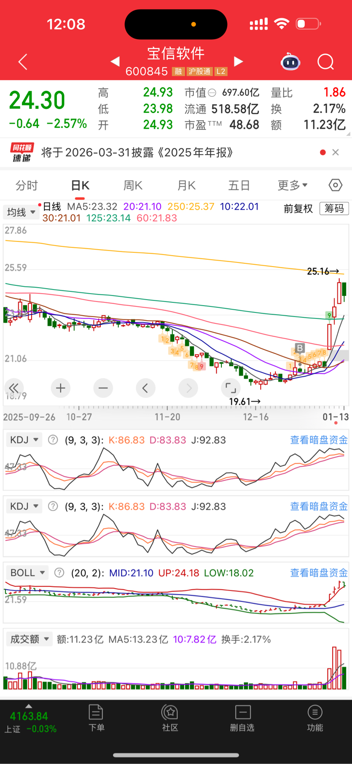Open 社区 community icon in bottom bar
This screenshot has width=352, height=764.
pos(170,718)
